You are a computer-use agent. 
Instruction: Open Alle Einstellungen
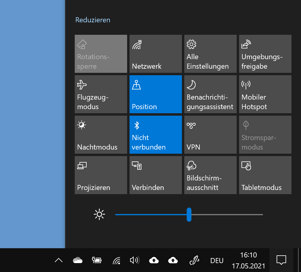pos(210,54)
